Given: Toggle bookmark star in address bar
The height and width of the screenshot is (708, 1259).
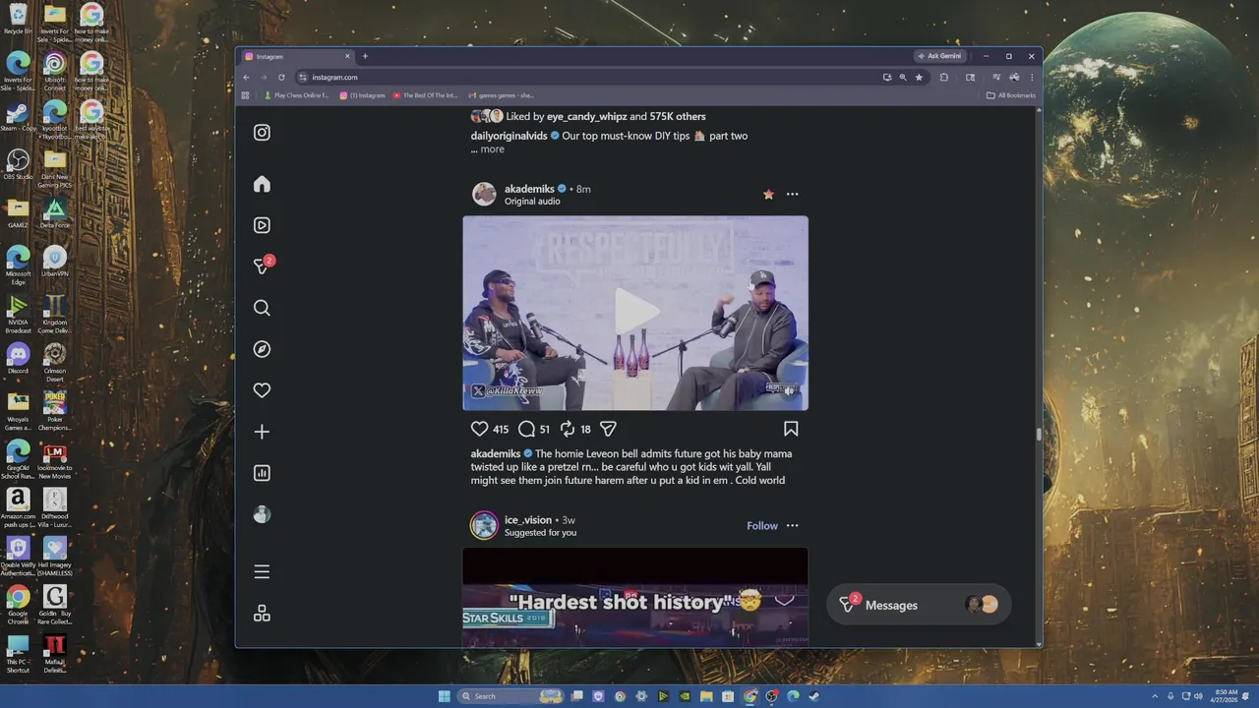Looking at the screenshot, I should click(919, 77).
